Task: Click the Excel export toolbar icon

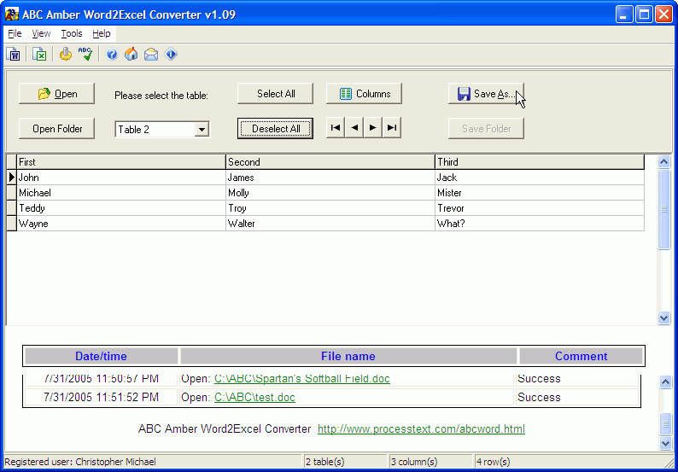Action: (x=39, y=54)
